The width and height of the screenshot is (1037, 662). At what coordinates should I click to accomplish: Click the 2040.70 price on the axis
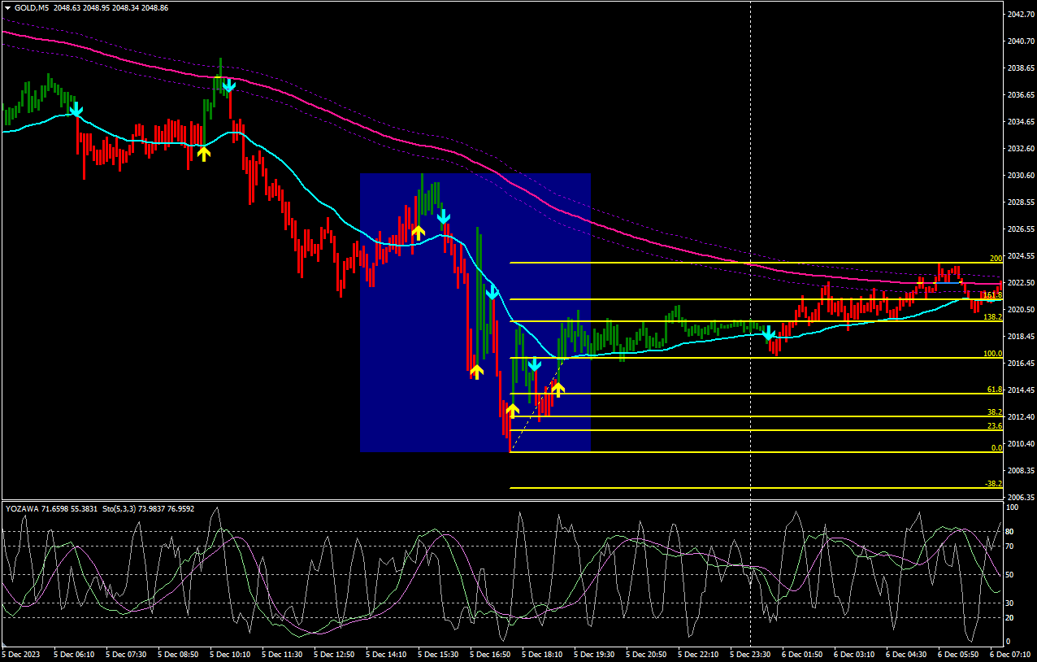click(1020, 41)
